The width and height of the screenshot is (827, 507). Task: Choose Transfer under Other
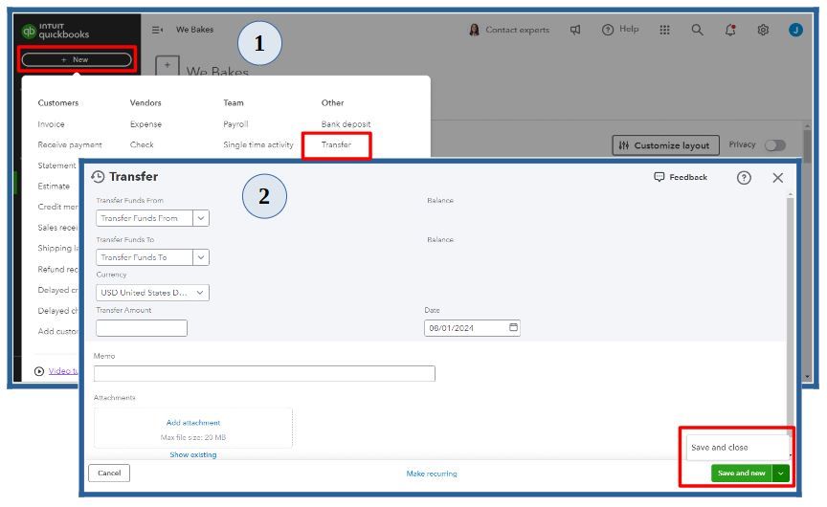point(336,144)
